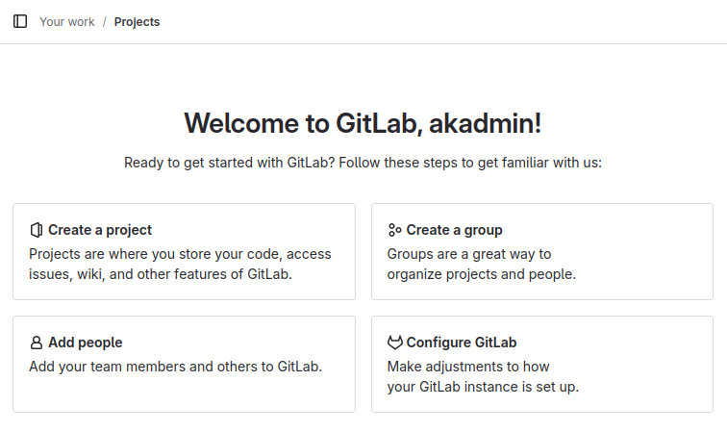Image resolution: width=727 pixels, height=432 pixels.
Task: Select the Projects breadcrumb item
Action: (x=137, y=21)
